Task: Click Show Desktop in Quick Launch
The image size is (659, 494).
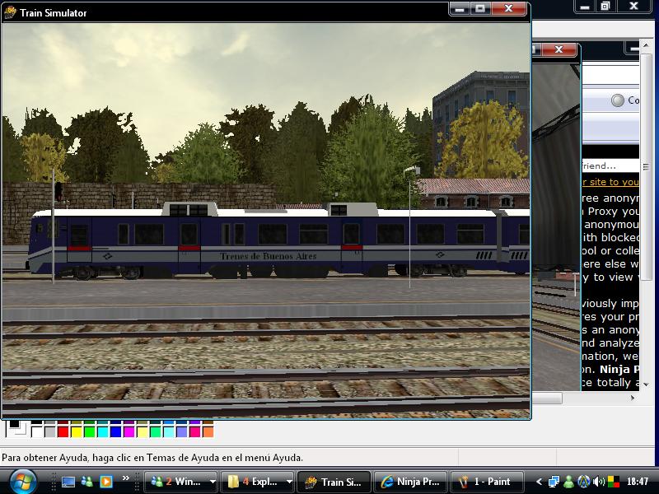Action: [x=68, y=482]
